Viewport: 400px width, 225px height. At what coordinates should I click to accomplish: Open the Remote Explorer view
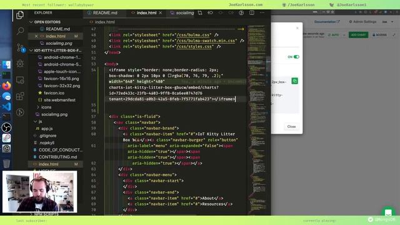tap(20, 80)
